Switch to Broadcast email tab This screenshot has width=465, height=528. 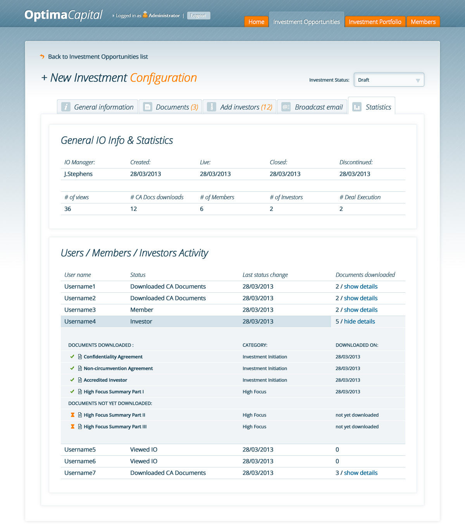[312, 107]
